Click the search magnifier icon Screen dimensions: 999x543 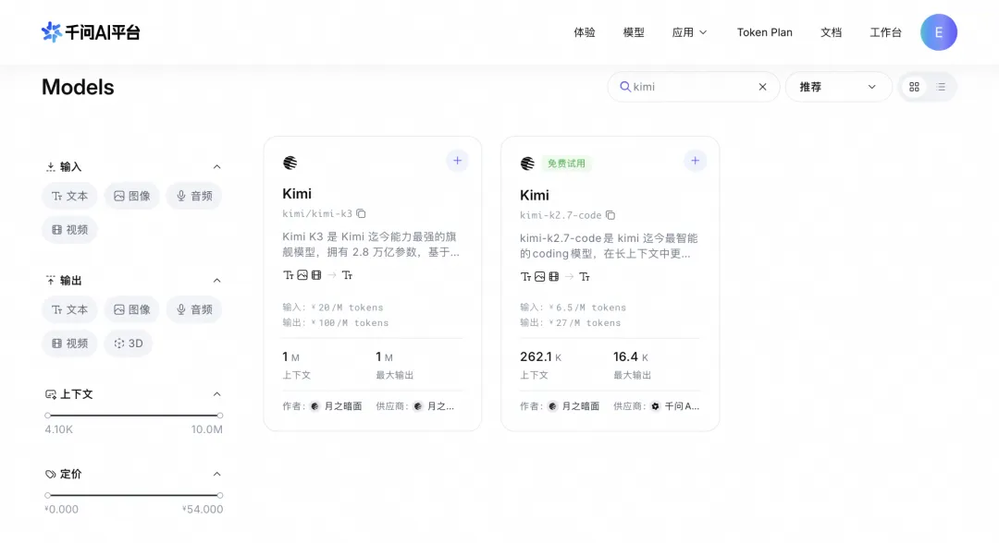pyautogui.click(x=625, y=87)
